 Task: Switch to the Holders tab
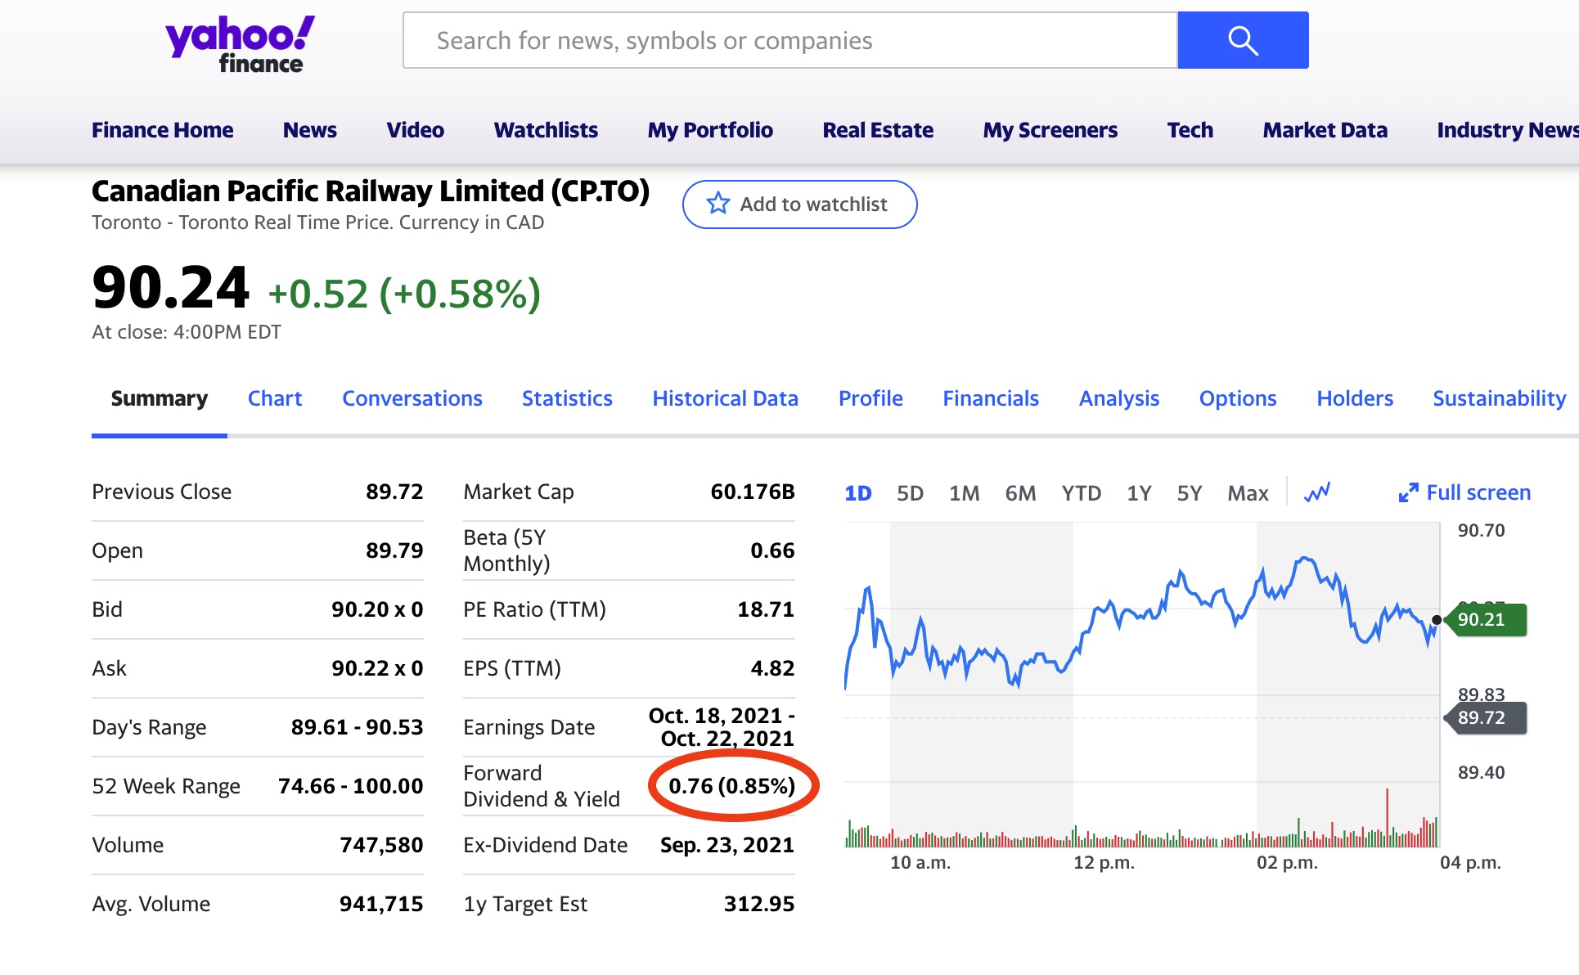[x=1355, y=398]
